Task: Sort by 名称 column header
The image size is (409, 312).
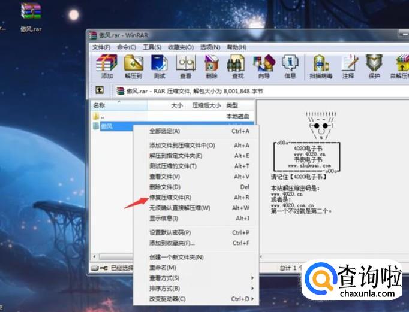Action: (119, 105)
